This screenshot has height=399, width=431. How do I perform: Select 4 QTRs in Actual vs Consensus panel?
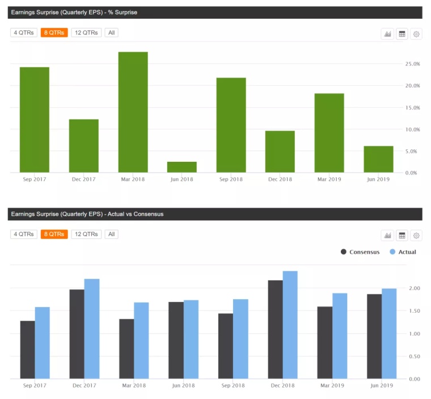click(23, 234)
